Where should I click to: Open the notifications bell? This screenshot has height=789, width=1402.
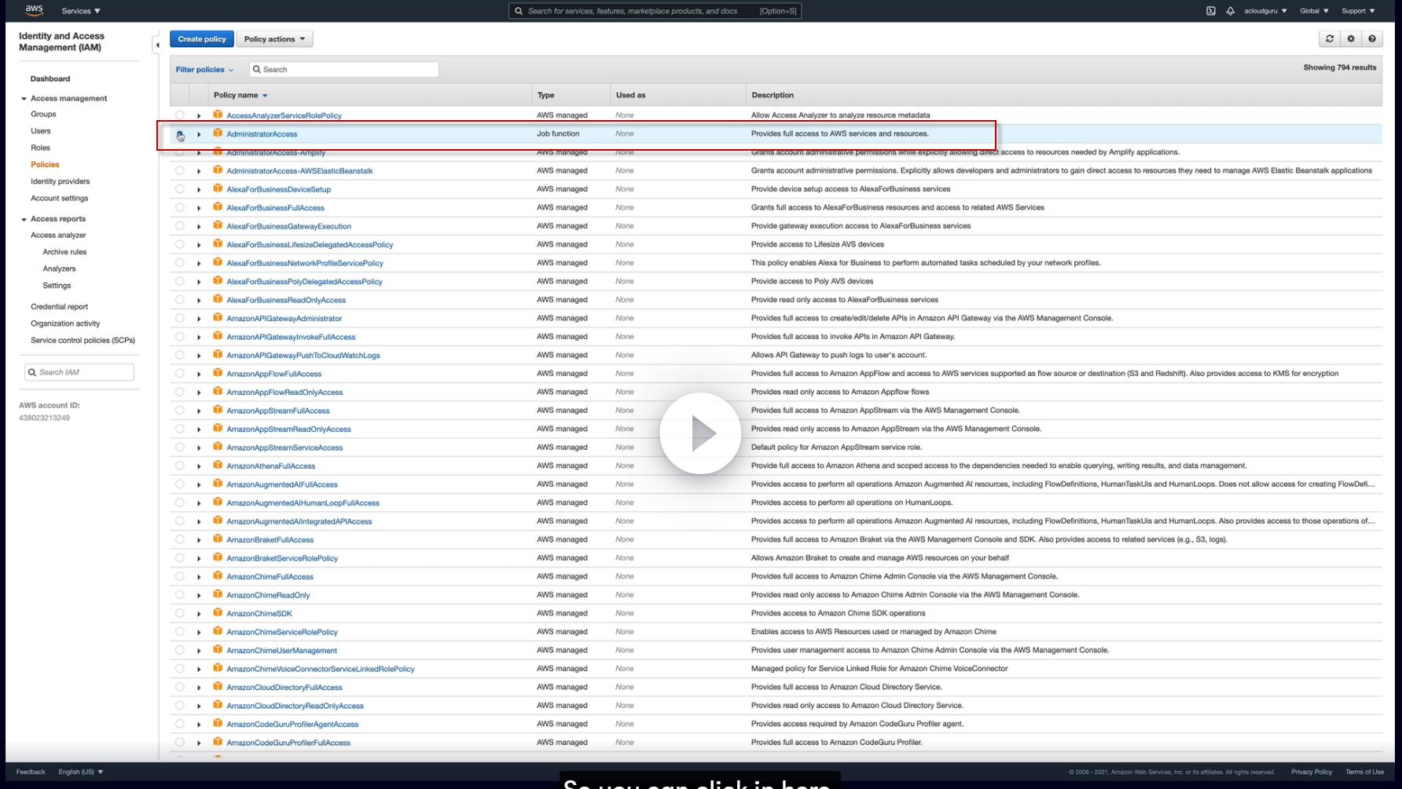(1230, 11)
